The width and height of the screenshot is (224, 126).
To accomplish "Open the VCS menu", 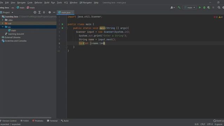I will pyautogui.click(x=66, y=2).
